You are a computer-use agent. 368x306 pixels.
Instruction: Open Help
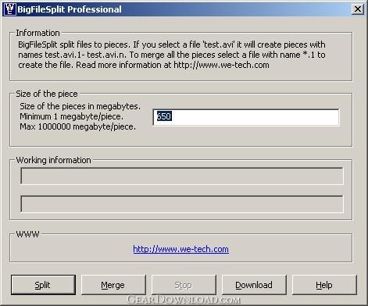pos(324,285)
